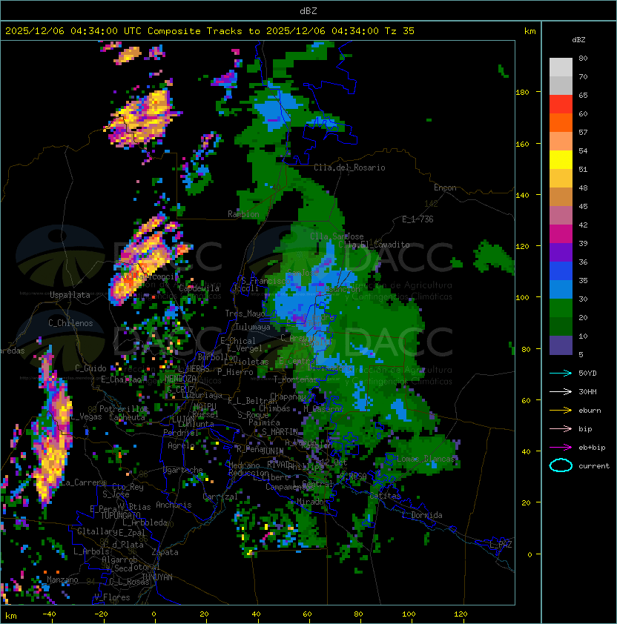Click the Catitas location label
Viewport: 617px width, 624px height.
pos(385,496)
